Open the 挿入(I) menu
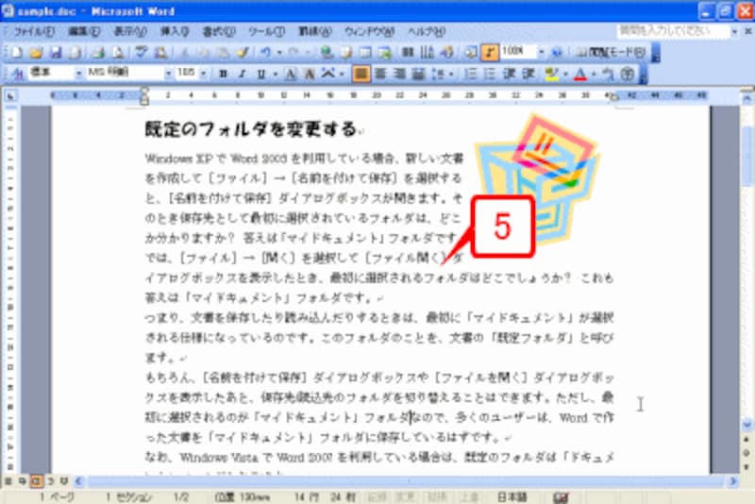The height and width of the screenshot is (504, 755). coord(175,32)
